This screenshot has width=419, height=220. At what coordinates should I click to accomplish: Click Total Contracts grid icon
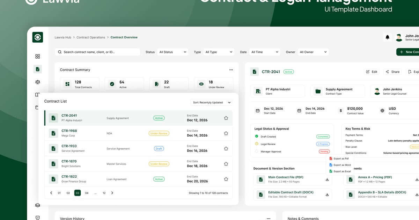[x=67, y=84]
